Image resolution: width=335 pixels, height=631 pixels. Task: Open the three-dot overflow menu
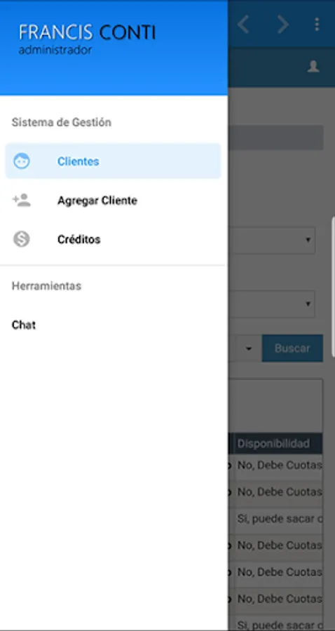pyautogui.click(x=317, y=25)
